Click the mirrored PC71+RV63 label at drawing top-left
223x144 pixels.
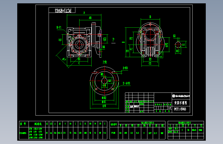[63, 11]
